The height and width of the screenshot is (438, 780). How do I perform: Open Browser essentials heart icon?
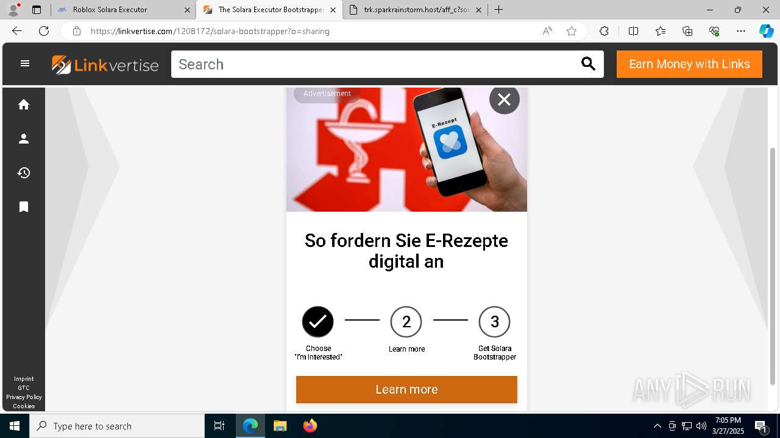point(714,31)
